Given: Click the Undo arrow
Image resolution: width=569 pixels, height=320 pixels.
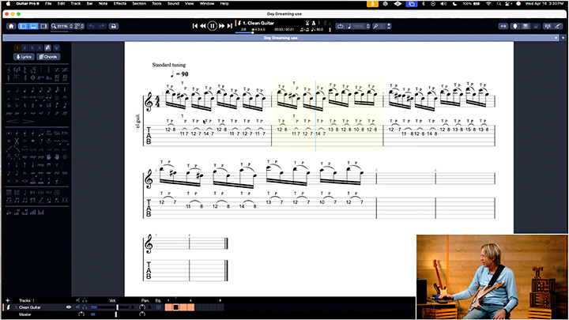Looking at the screenshot, I should (x=92, y=26).
